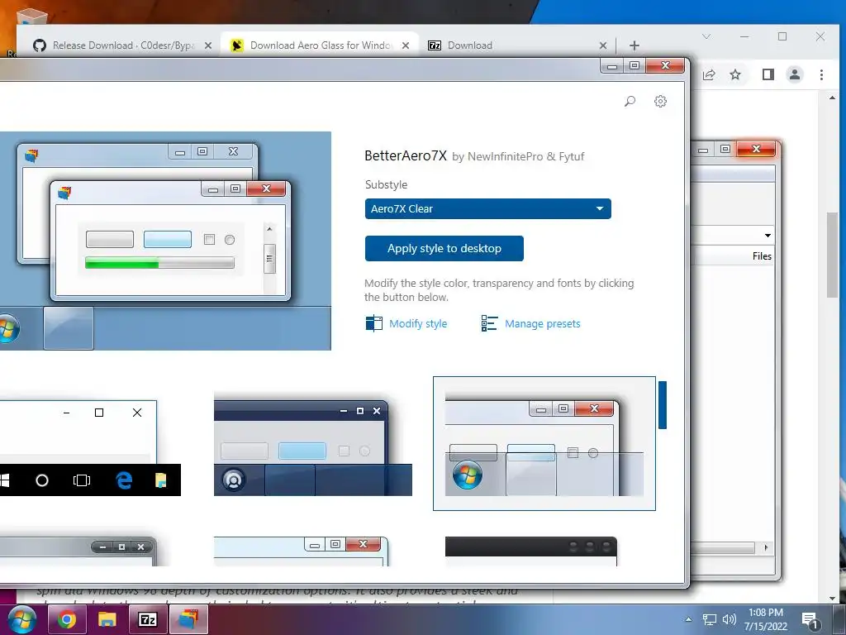Click Apply style to desktop button
The height and width of the screenshot is (635, 846).
[x=444, y=248]
